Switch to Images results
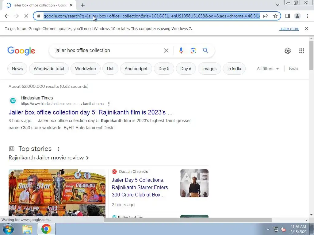The width and height of the screenshot is (314, 235). [x=209, y=69]
